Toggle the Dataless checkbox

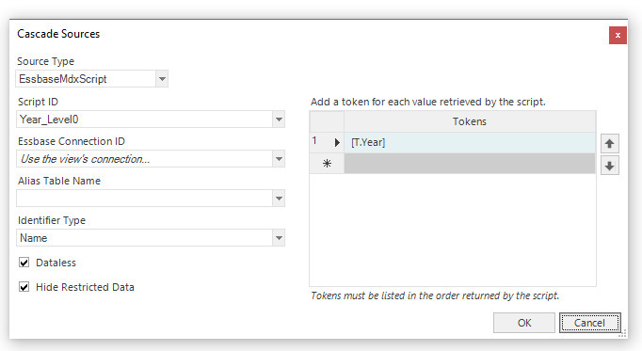(x=24, y=263)
